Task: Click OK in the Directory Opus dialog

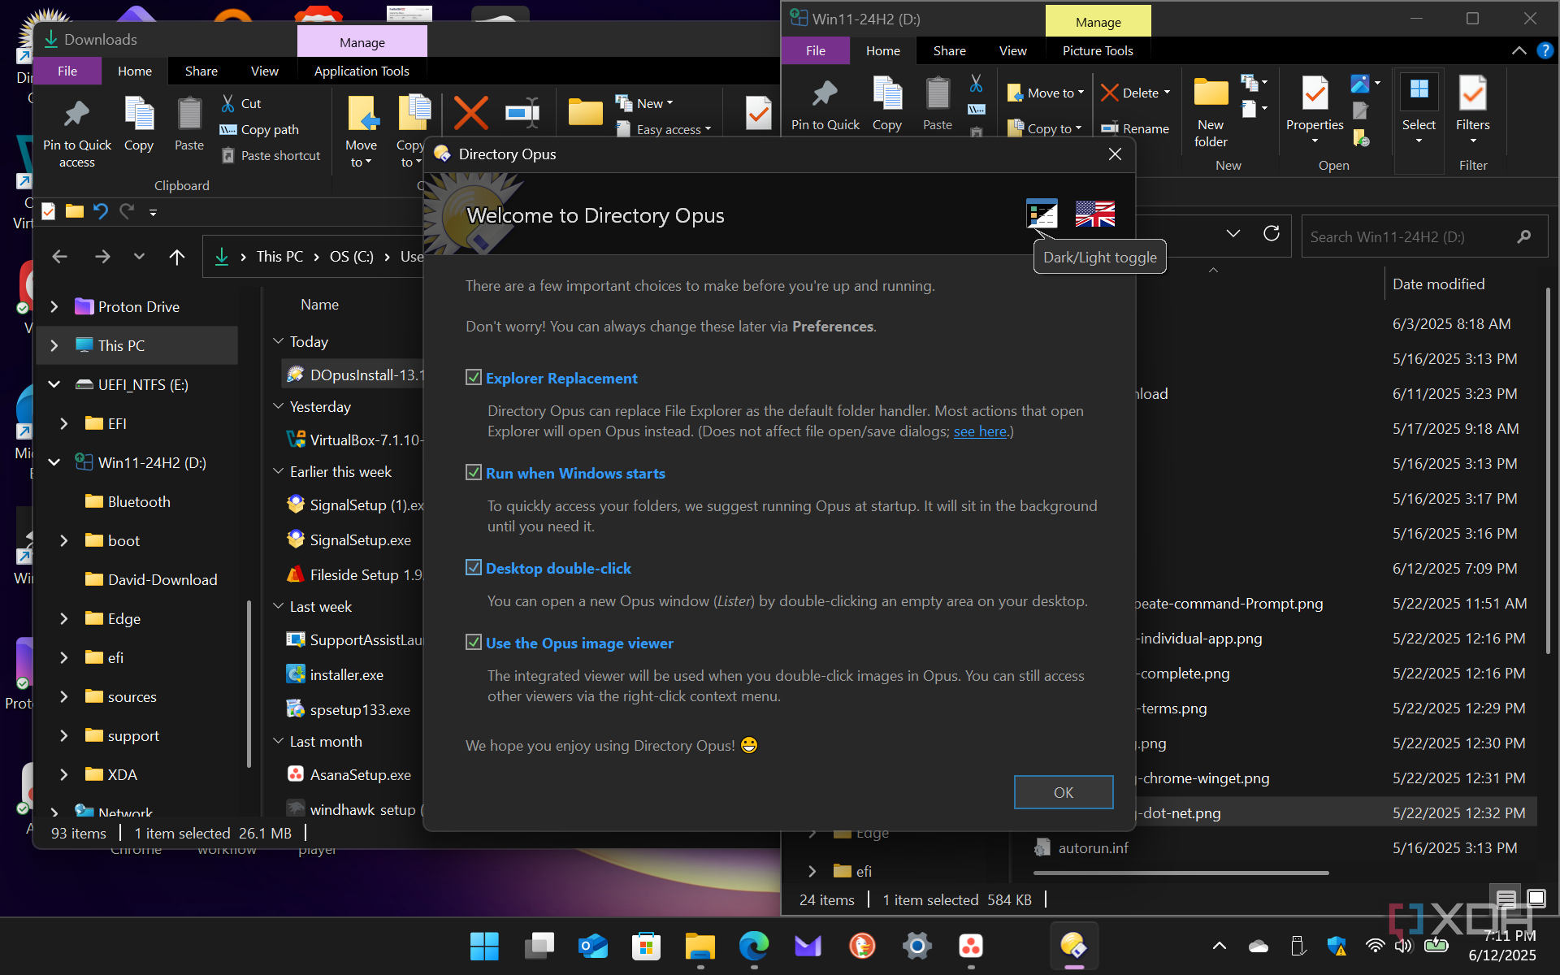Action: (x=1064, y=792)
